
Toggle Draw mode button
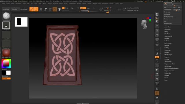[36, 9]
